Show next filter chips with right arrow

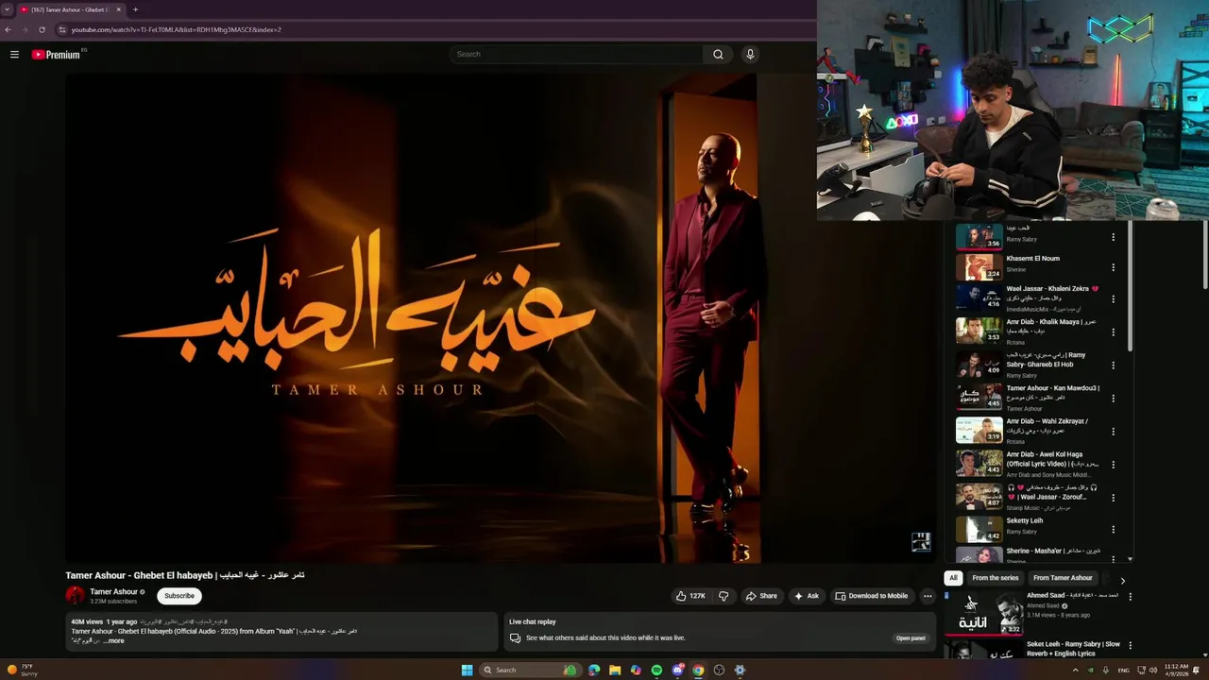[x=1122, y=580]
